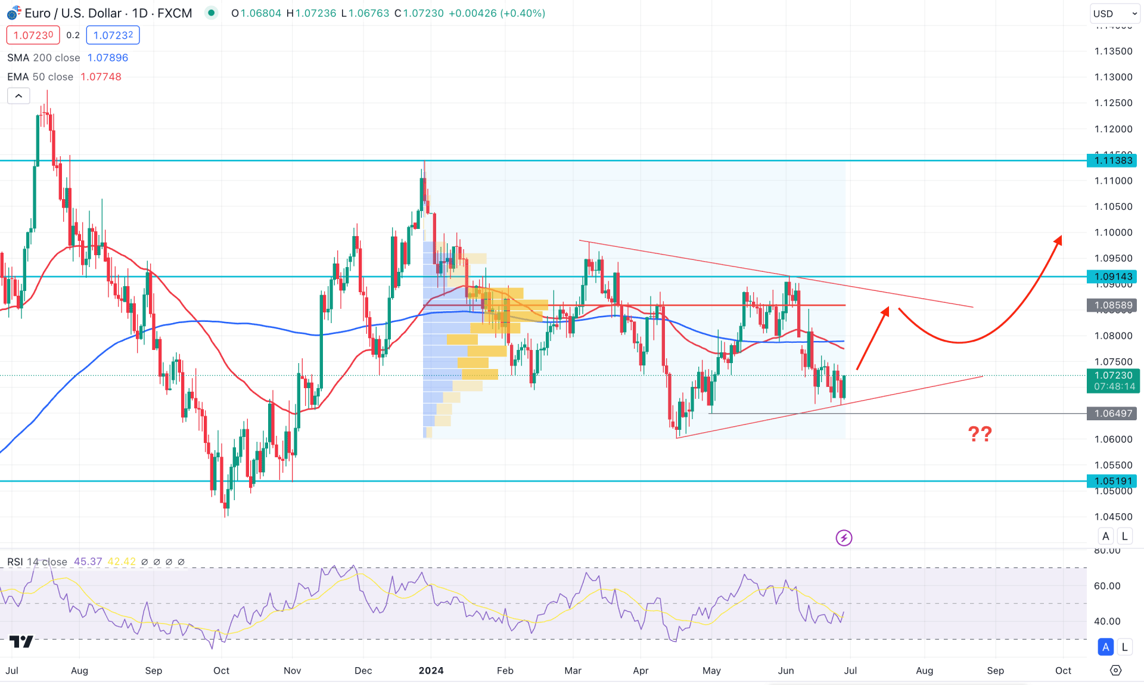
Task: Select the SMA 200 close indicator label
Action: tap(43, 58)
